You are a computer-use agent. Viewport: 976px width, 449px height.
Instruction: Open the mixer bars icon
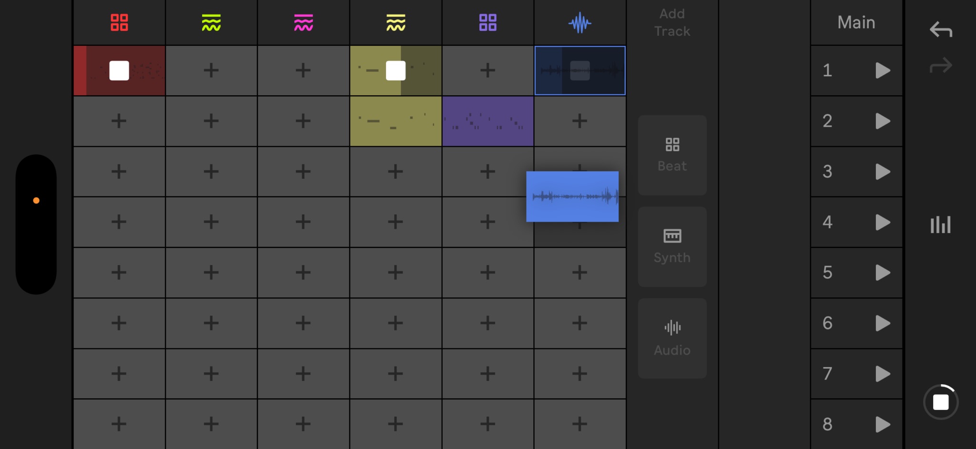point(941,224)
